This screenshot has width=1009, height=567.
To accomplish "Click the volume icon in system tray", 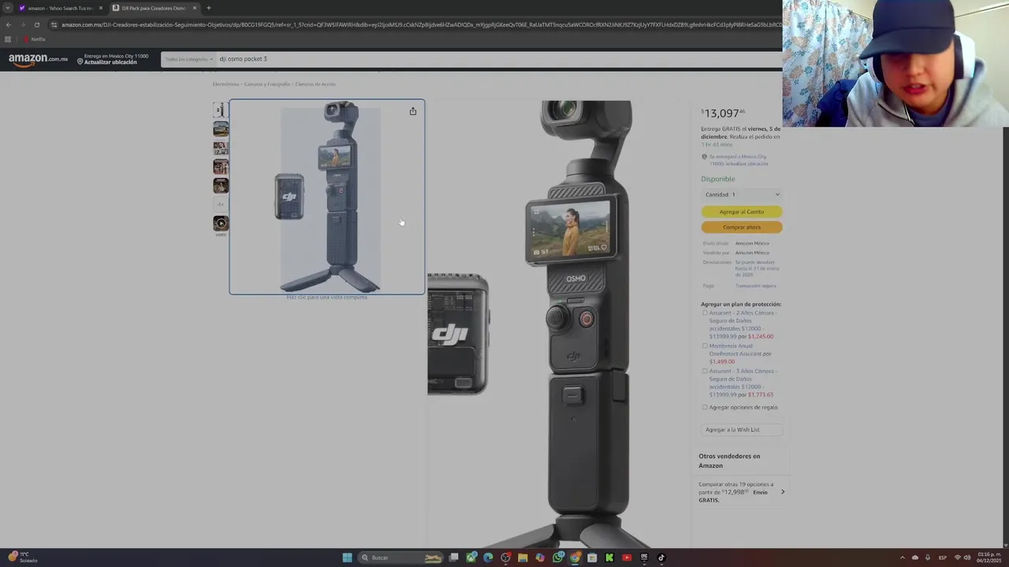I will tap(967, 558).
